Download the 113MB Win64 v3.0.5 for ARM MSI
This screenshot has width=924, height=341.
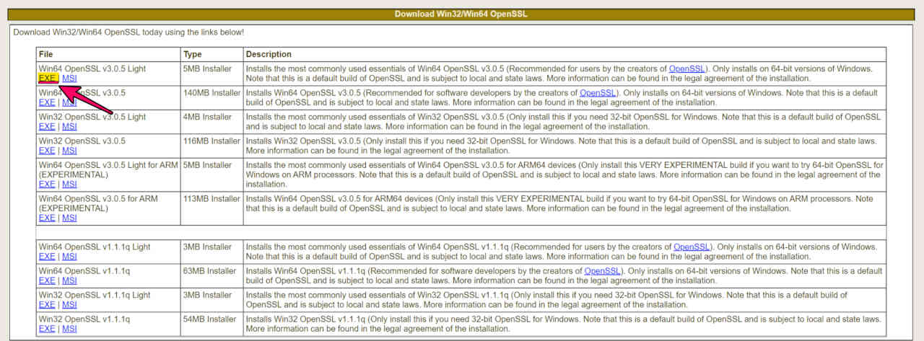pyautogui.click(x=69, y=218)
